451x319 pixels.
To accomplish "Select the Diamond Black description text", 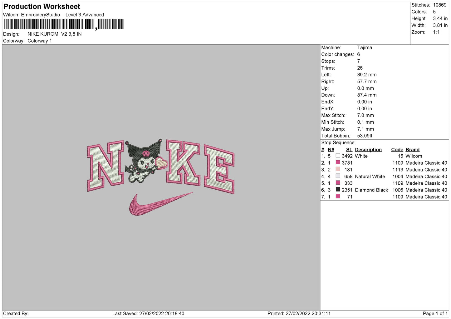I will [371, 190].
